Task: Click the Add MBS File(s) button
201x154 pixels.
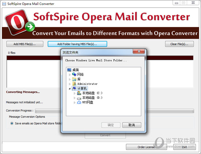Action: (x=25, y=44)
